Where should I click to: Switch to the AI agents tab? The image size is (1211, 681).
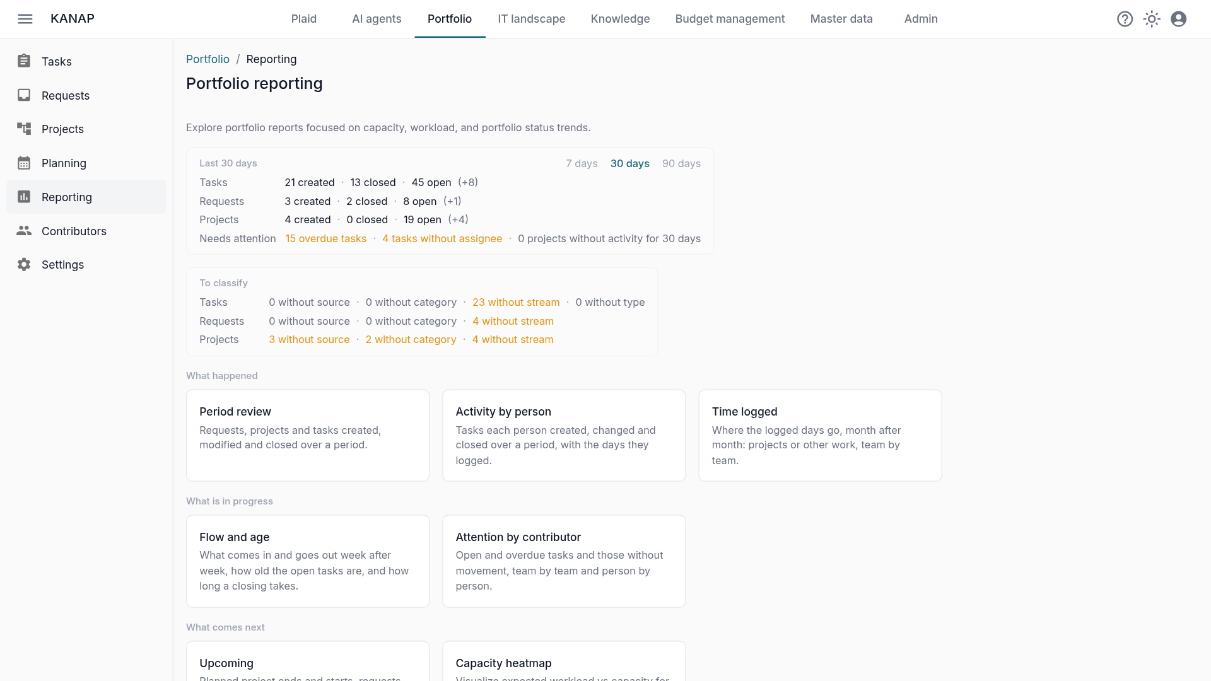(x=377, y=19)
